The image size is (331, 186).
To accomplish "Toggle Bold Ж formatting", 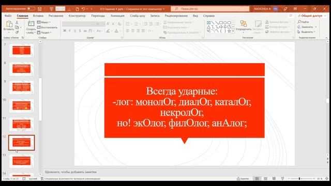I will pos(65,31).
